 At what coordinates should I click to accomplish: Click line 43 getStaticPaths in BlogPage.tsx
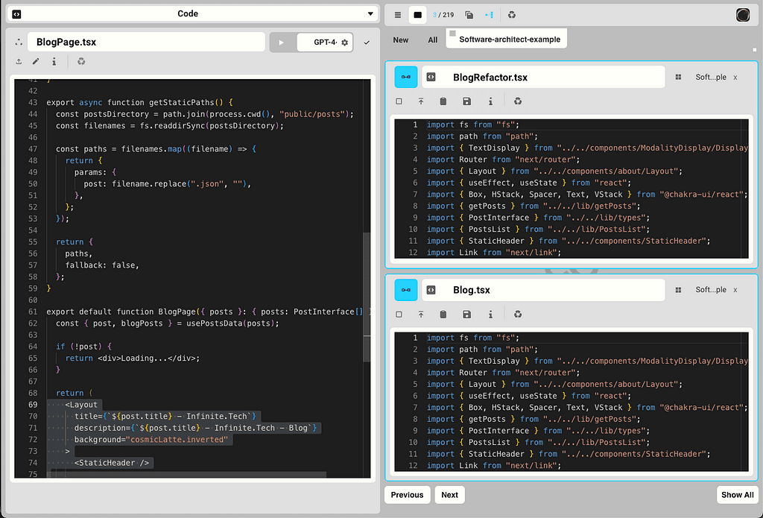(x=139, y=103)
